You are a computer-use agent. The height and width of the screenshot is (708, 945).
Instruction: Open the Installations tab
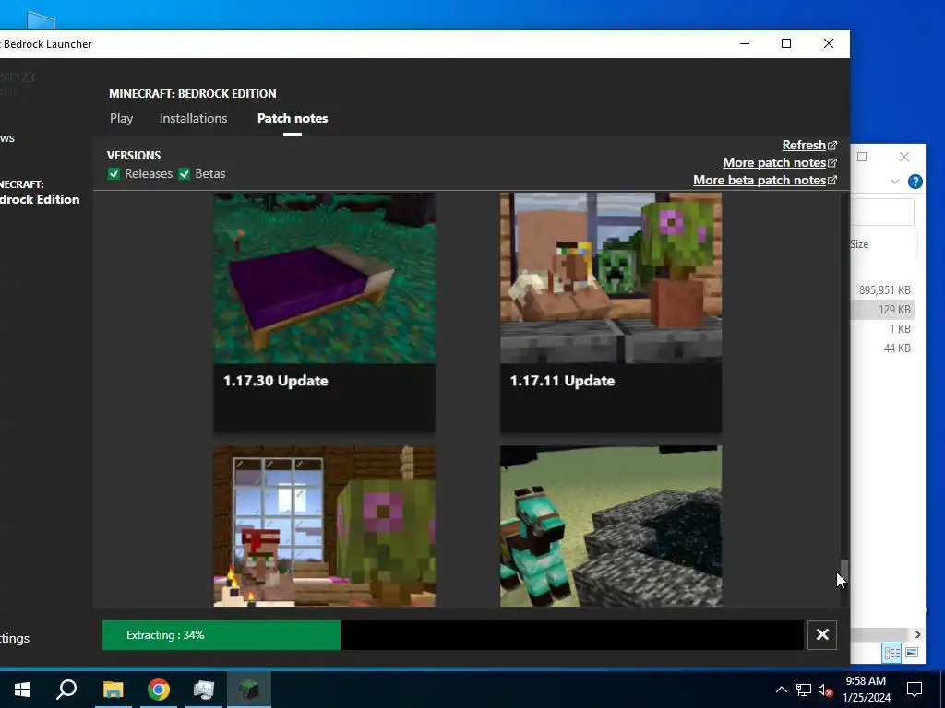pos(193,119)
